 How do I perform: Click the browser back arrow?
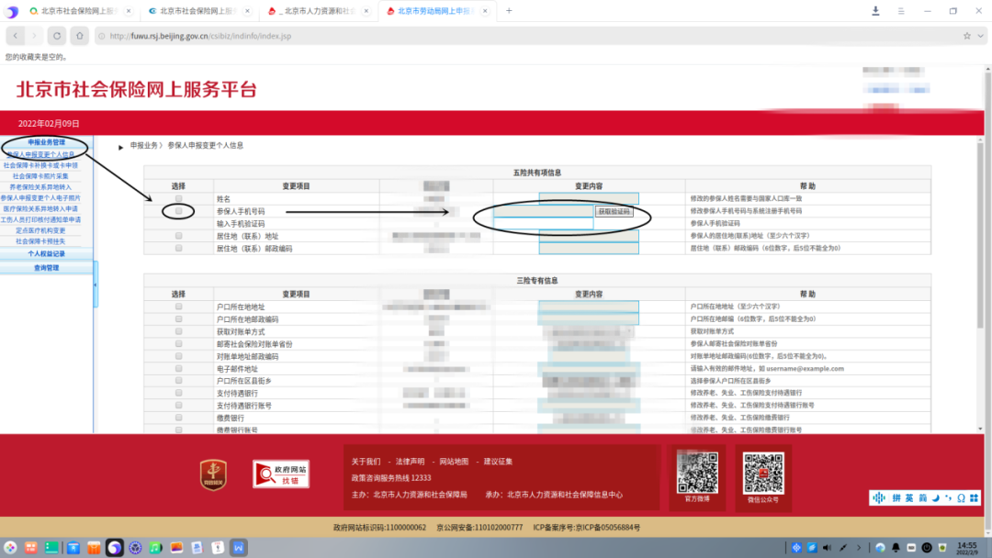tap(16, 36)
